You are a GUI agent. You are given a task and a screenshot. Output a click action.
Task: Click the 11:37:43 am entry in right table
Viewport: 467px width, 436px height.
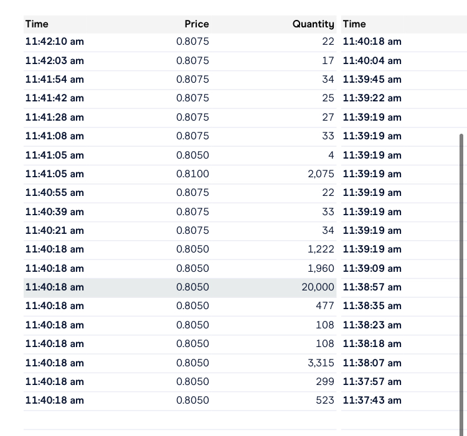click(372, 401)
